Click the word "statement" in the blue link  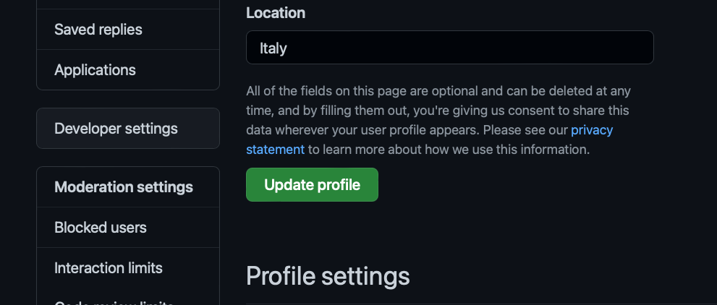click(275, 150)
